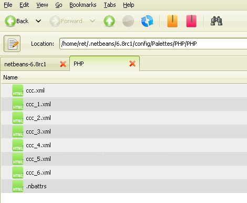
Task: Click the HTML icon of ccc_6.xml
Action: pos(18,172)
